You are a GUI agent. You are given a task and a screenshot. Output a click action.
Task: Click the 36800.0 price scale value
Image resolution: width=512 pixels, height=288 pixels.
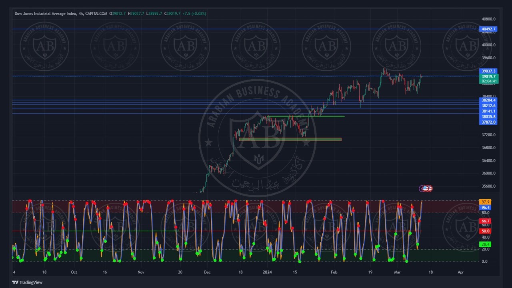(488, 148)
